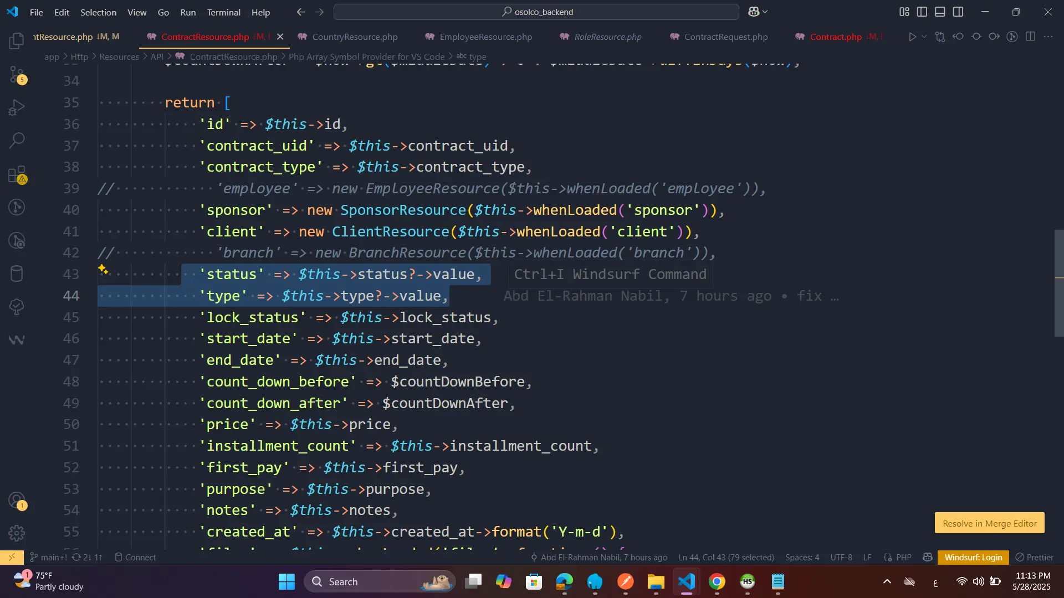Image resolution: width=1064 pixels, height=598 pixels.
Task: Open the Copilot chat dropdown in title bar
Action: [765, 12]
